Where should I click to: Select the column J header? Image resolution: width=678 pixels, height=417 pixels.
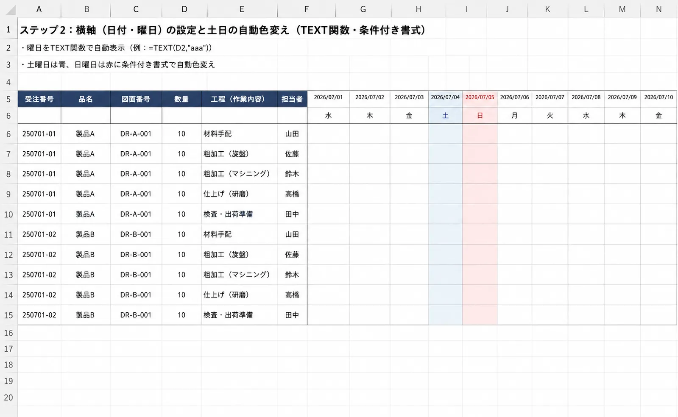(507, 9)
